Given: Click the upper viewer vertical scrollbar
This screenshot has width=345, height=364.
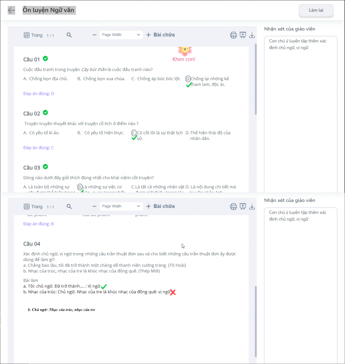Looking at the screenshot, I should (256, 79).
